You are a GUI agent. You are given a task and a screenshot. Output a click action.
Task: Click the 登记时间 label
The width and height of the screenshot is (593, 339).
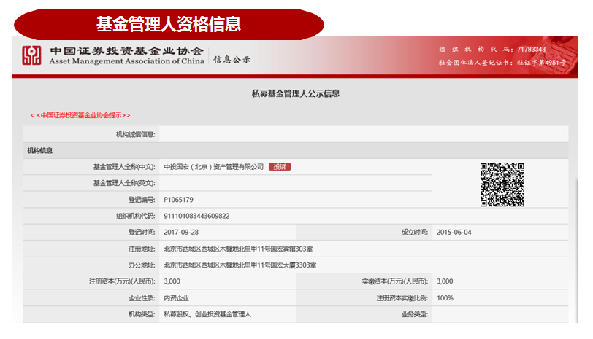coord(142,232)
